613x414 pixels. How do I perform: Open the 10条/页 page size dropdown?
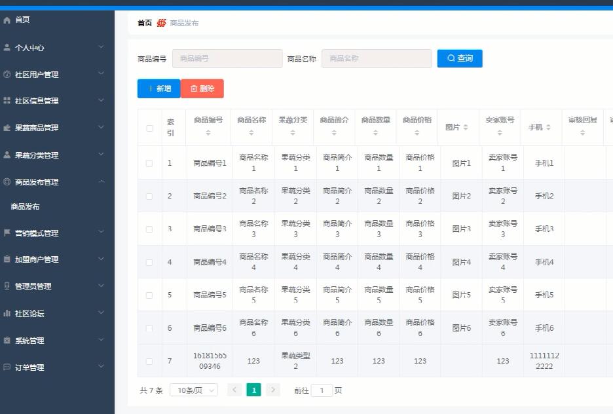click(194, 390)
